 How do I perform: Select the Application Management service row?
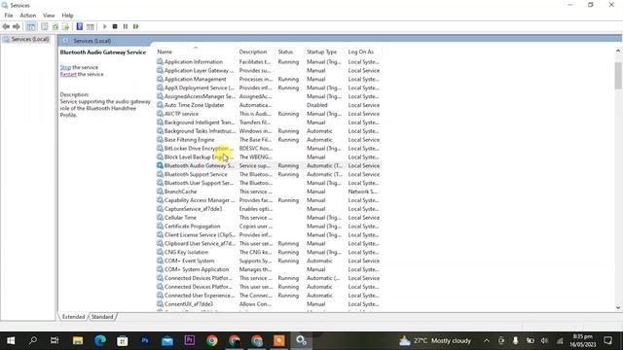pos(269,80)
